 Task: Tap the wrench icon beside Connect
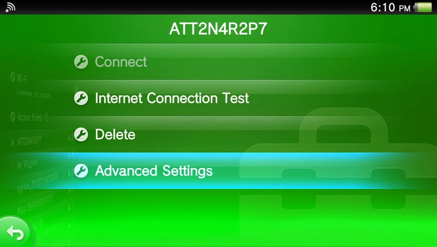click(81, 62)
